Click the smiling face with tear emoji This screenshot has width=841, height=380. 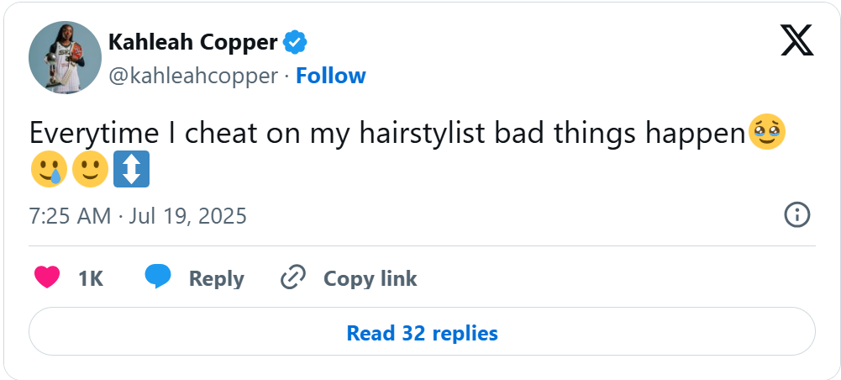click(x=47, y=171)
